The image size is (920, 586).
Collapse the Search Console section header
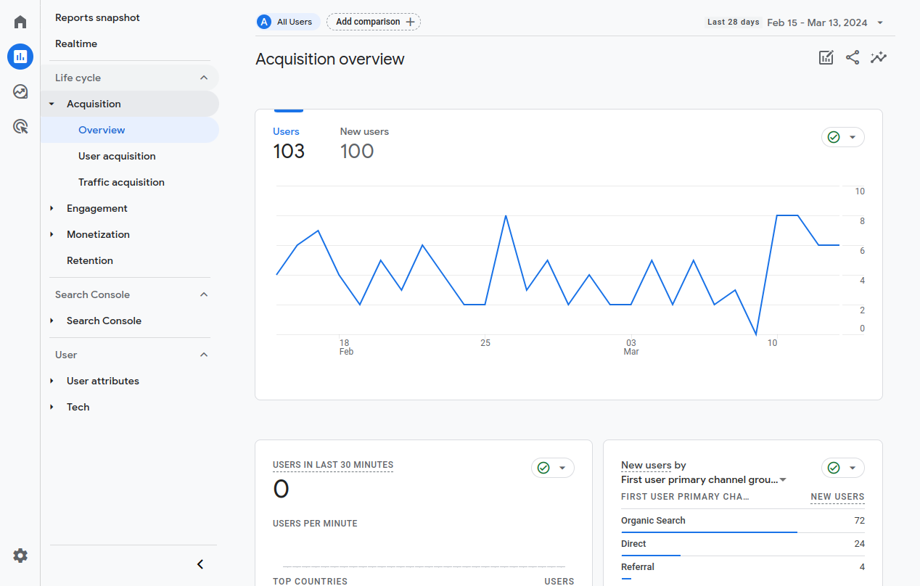204,294
